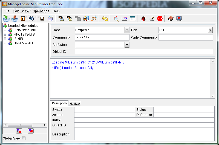This screenshot has width=219, height=145.
Task: Expand the IF-MIB tree node
Action: point(5,39)
